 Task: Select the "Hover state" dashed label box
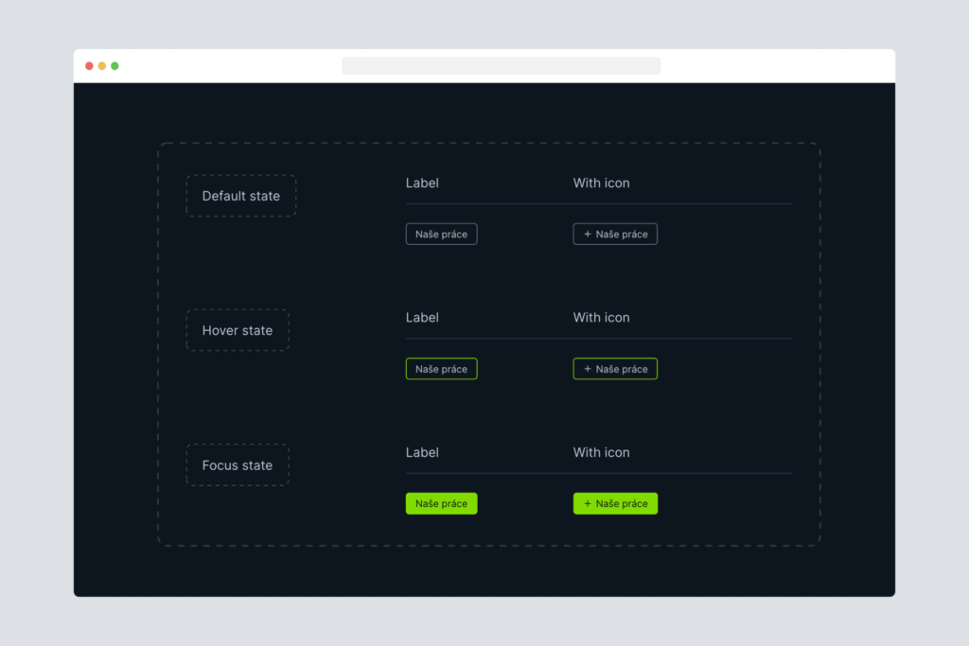[238, 330]
